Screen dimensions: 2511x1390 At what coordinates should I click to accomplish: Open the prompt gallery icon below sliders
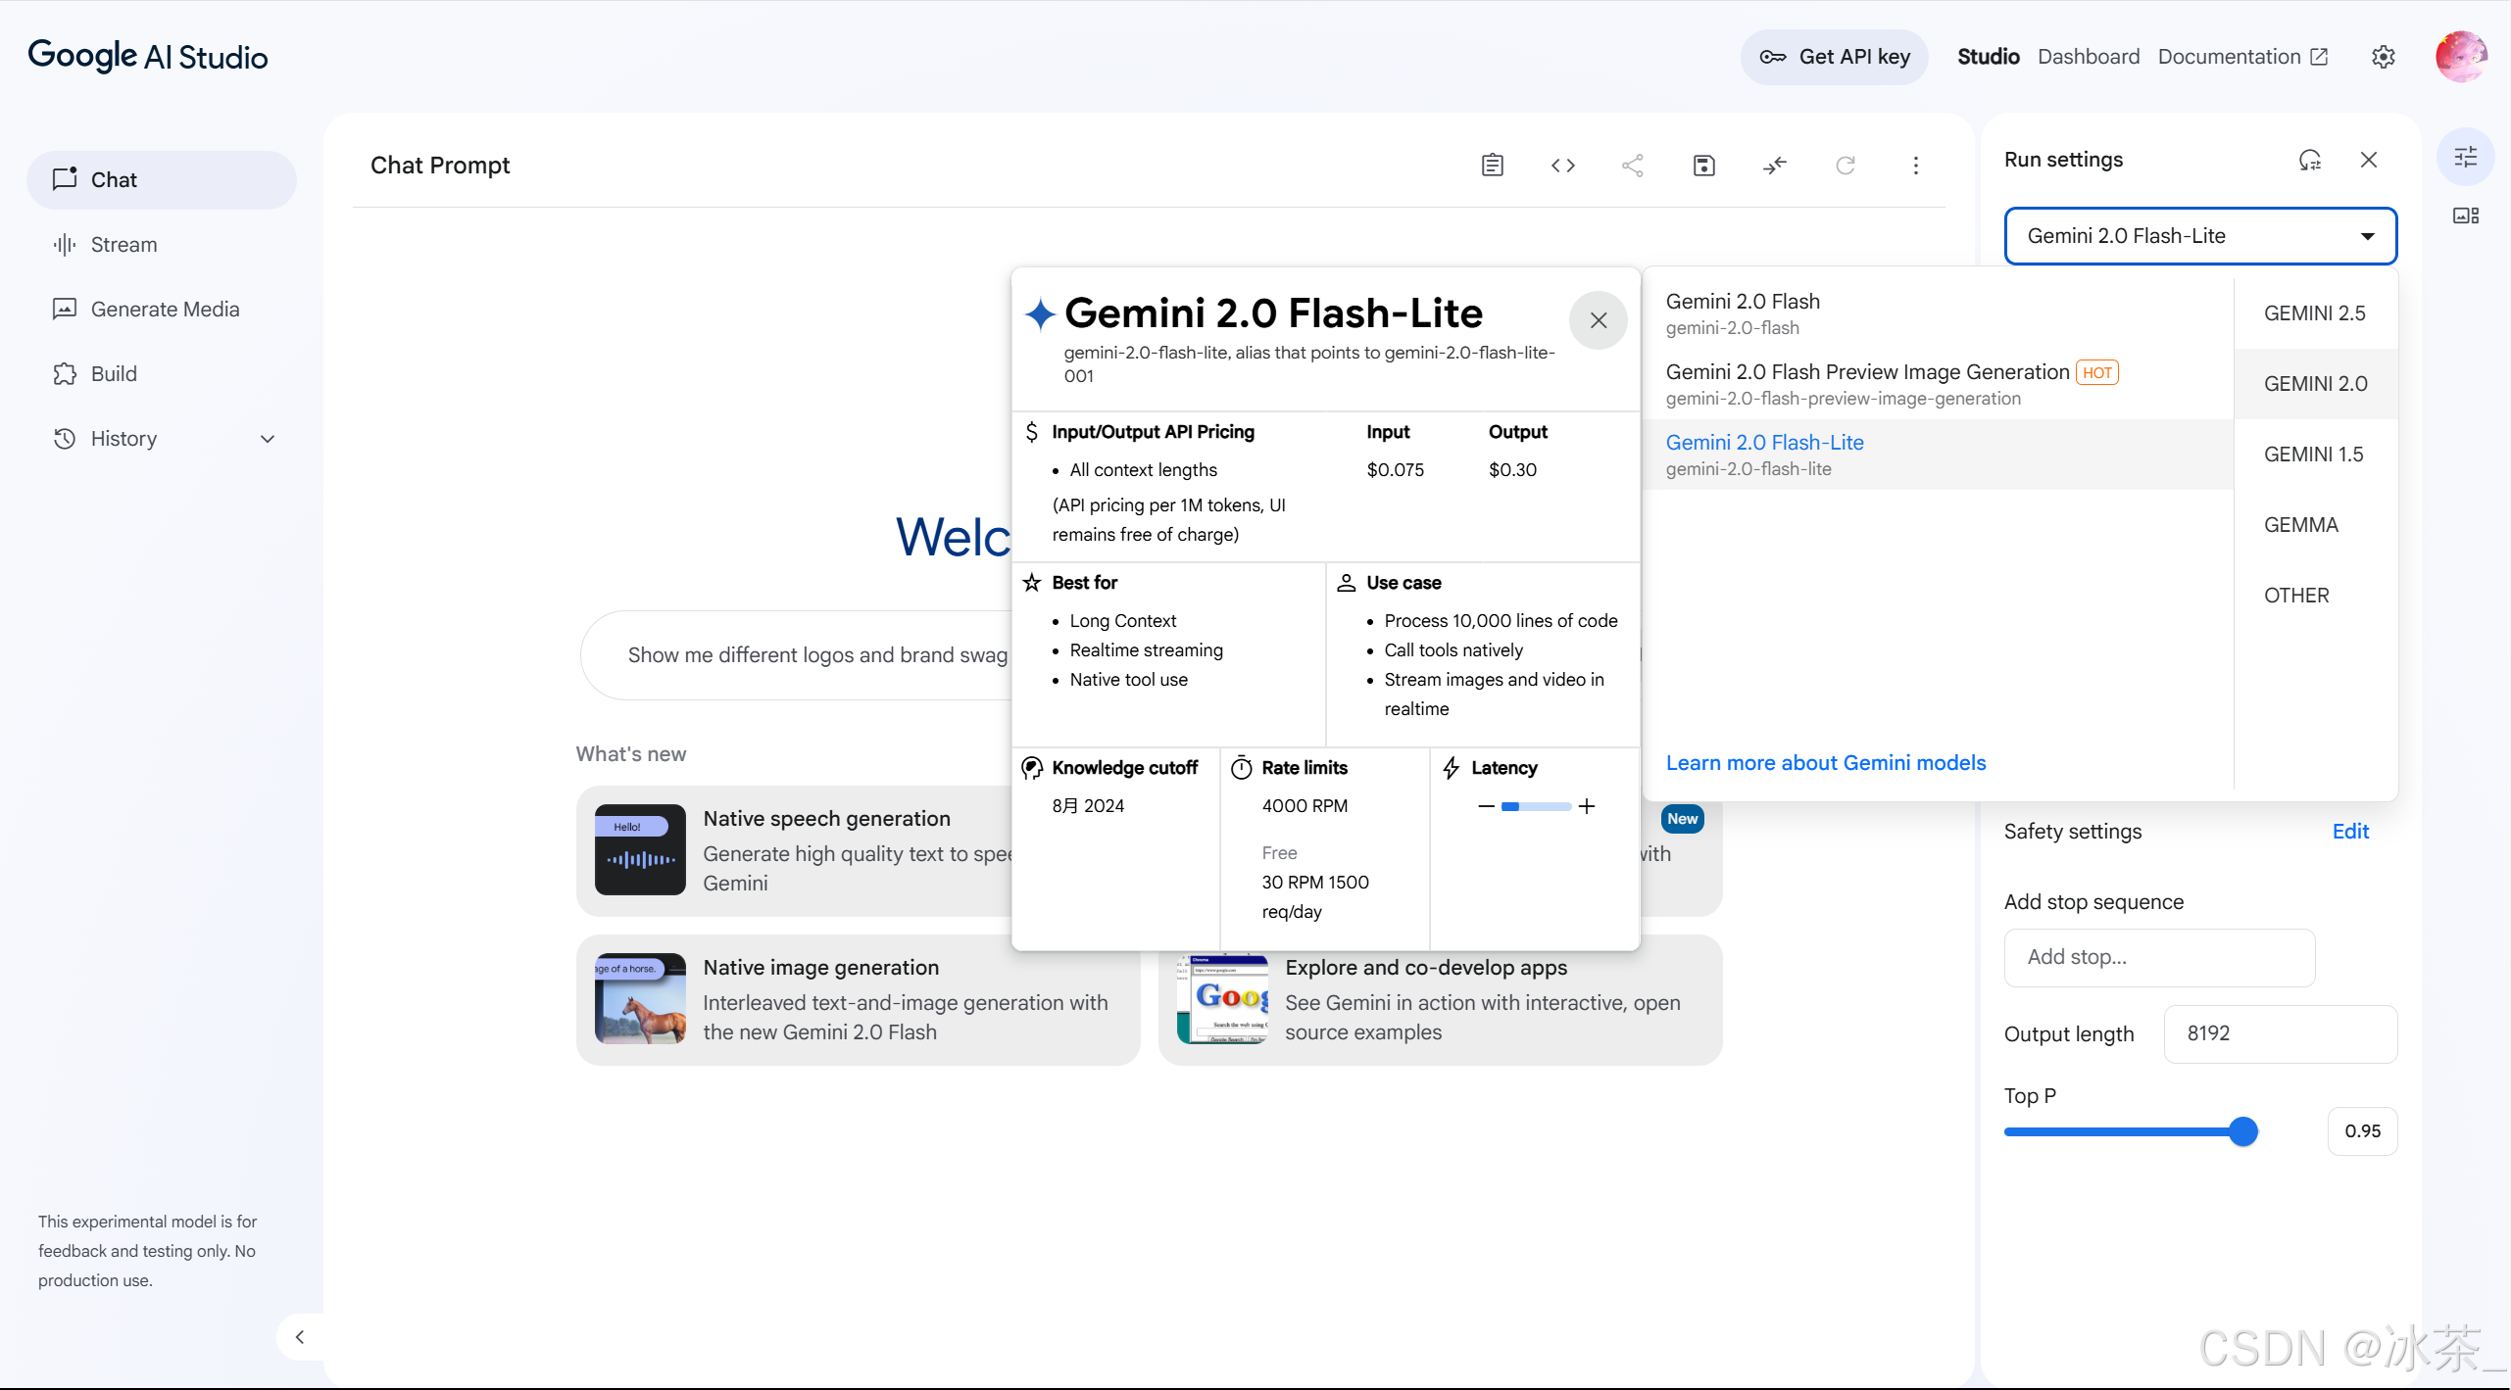click(2466, 216)
